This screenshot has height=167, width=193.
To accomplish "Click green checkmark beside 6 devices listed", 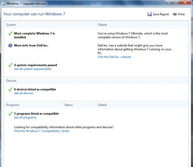I will click(x=10, y=89).
